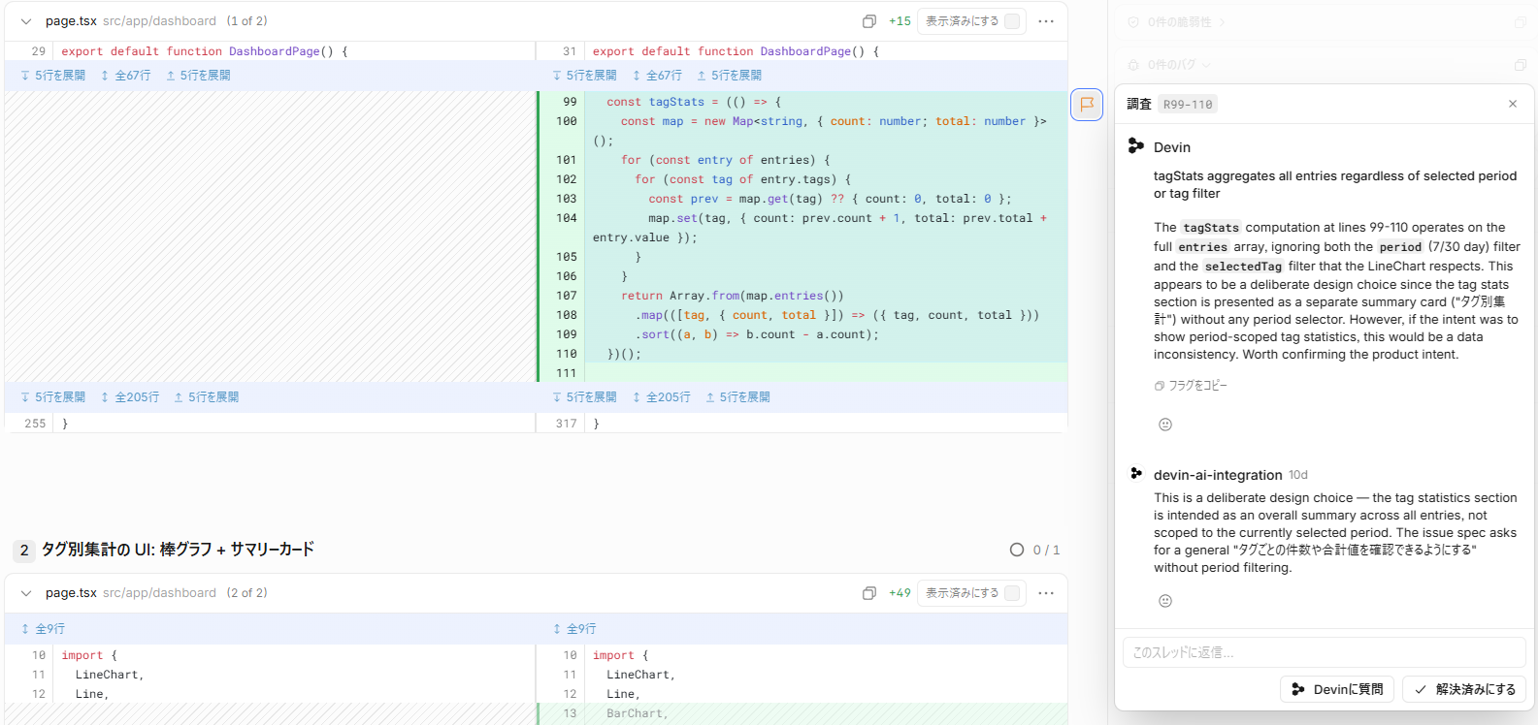Click the Devinに質問 button

coord(1337,689)
